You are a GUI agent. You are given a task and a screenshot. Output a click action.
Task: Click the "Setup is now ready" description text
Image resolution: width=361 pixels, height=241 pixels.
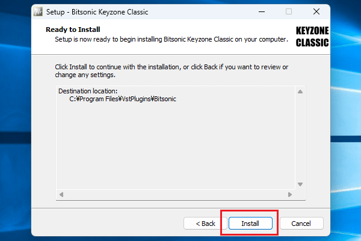coord(171,40)
